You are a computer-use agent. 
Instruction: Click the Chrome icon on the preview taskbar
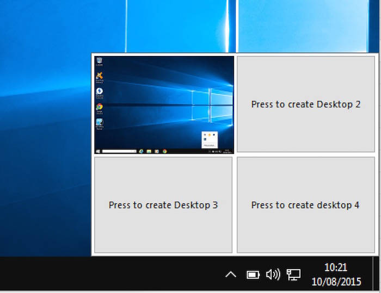tap(164, 151)
